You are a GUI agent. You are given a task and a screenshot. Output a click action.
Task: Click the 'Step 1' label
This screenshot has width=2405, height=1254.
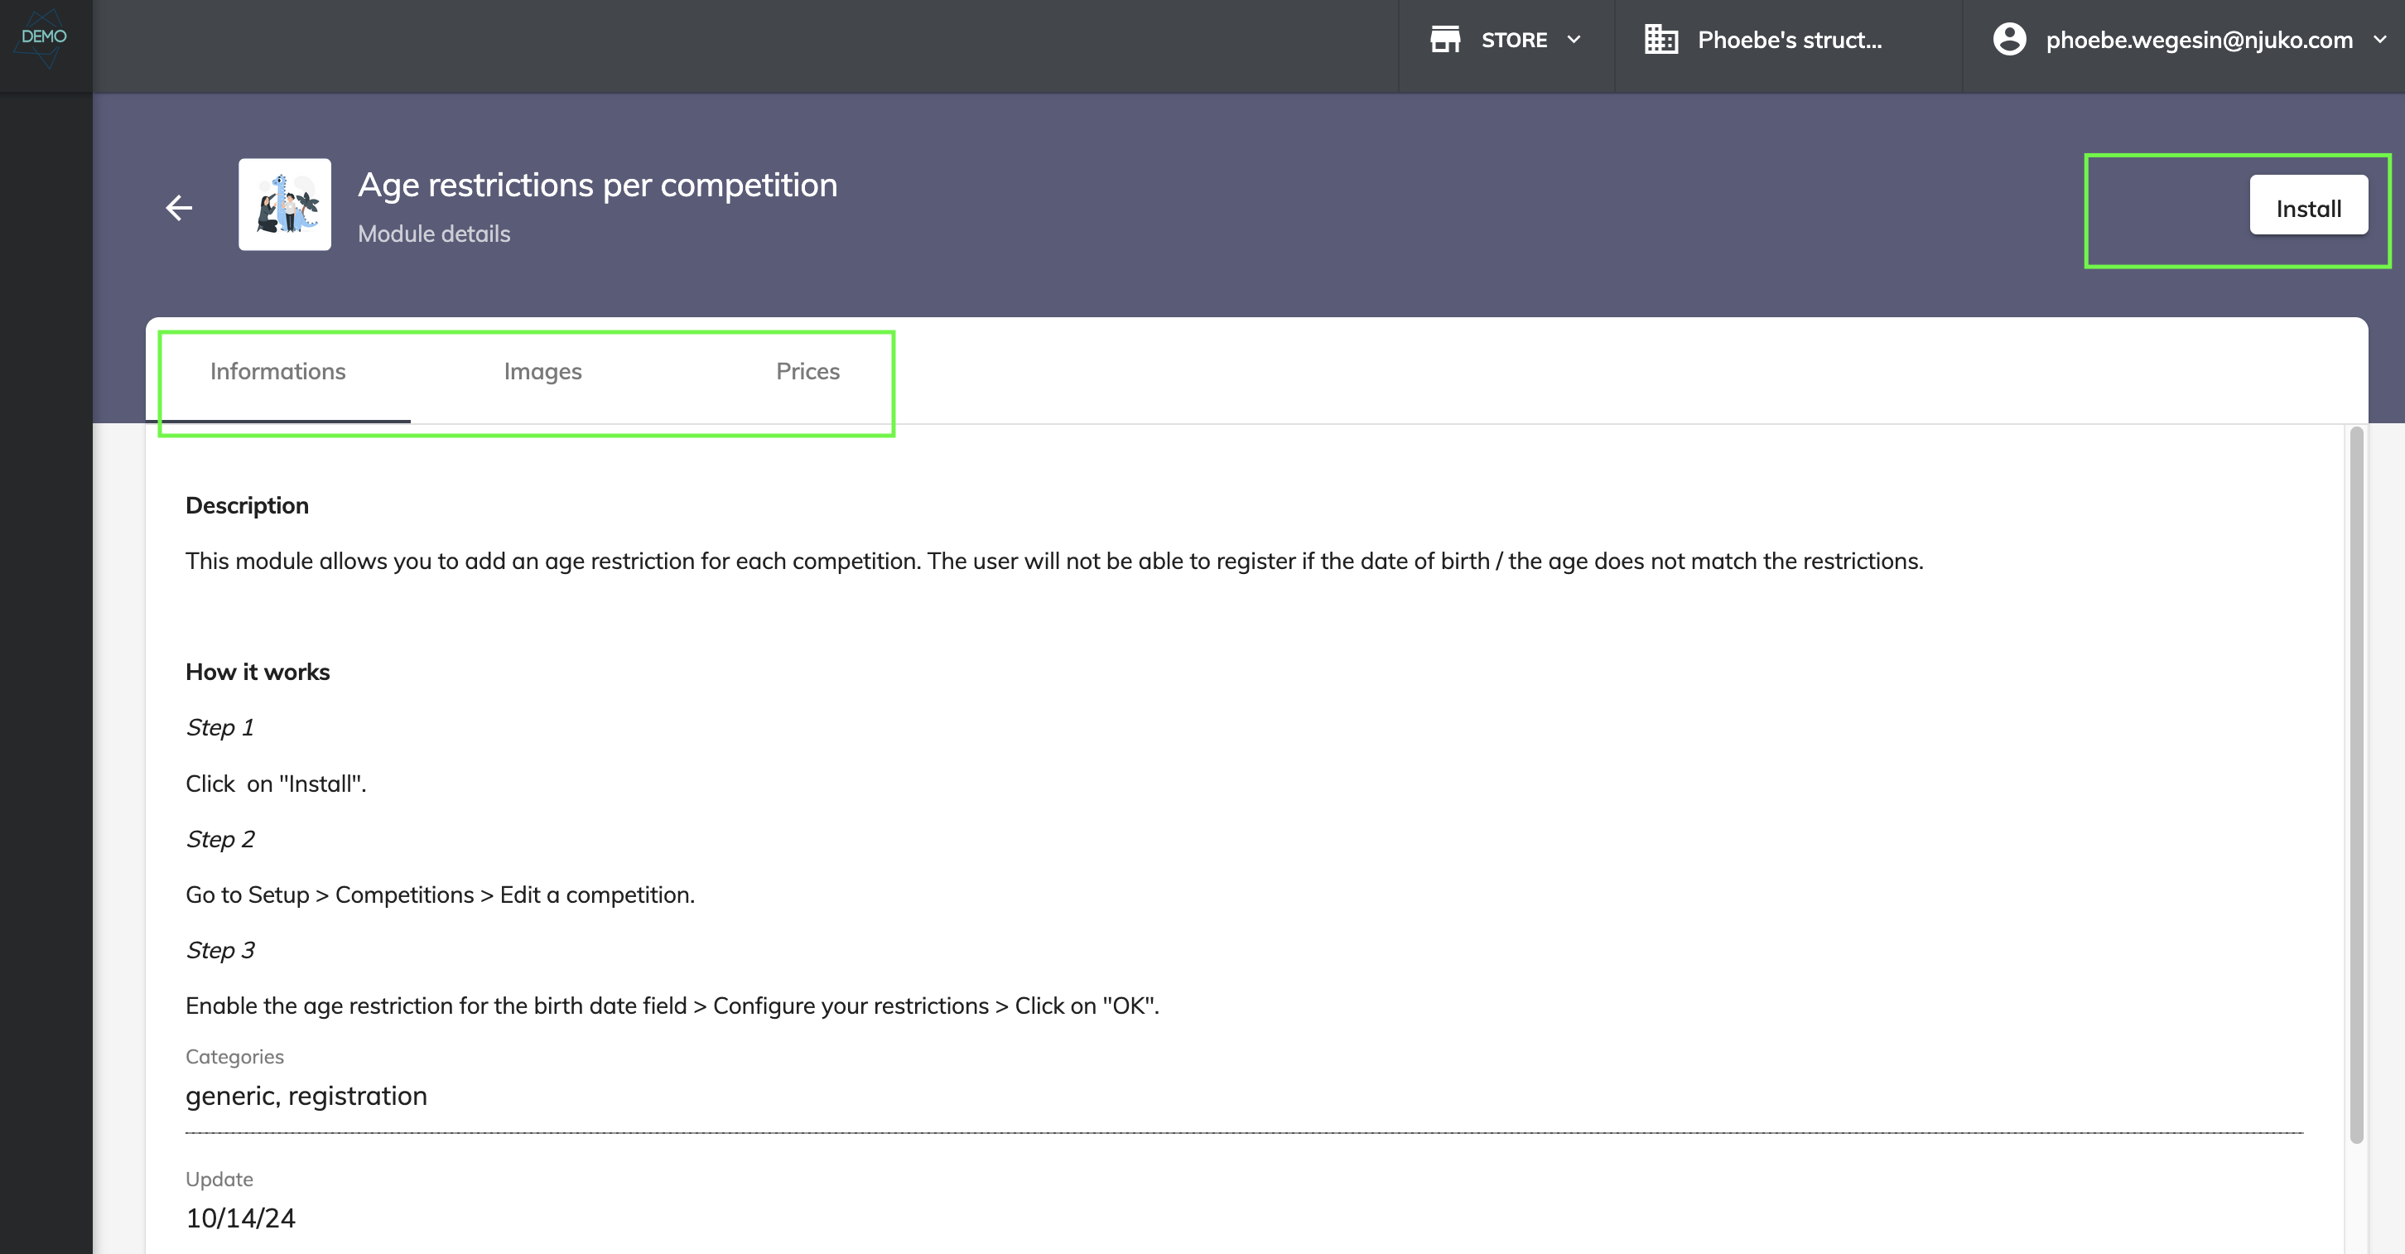pyautogui.click(x=220, y=726)
